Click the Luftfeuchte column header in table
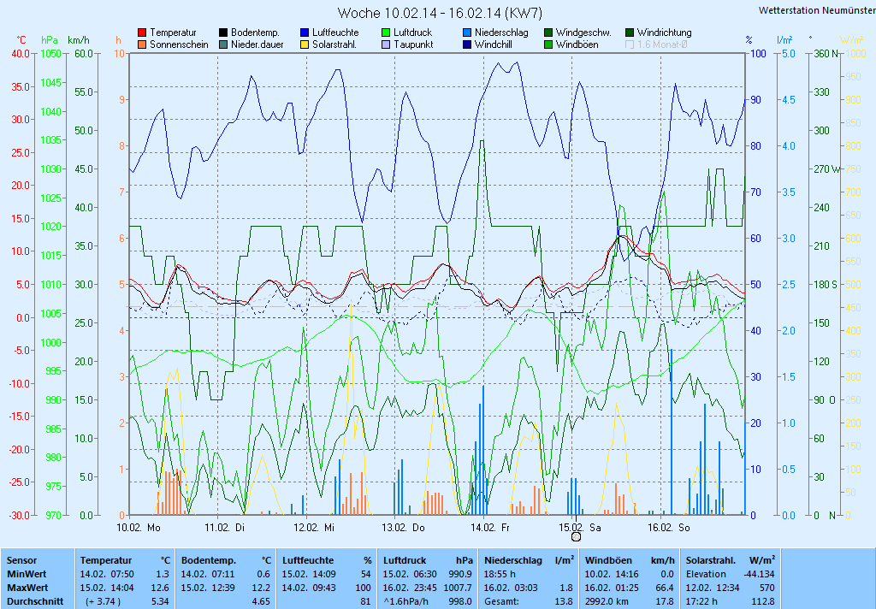The image size is (876, 609). click(308, 560)
